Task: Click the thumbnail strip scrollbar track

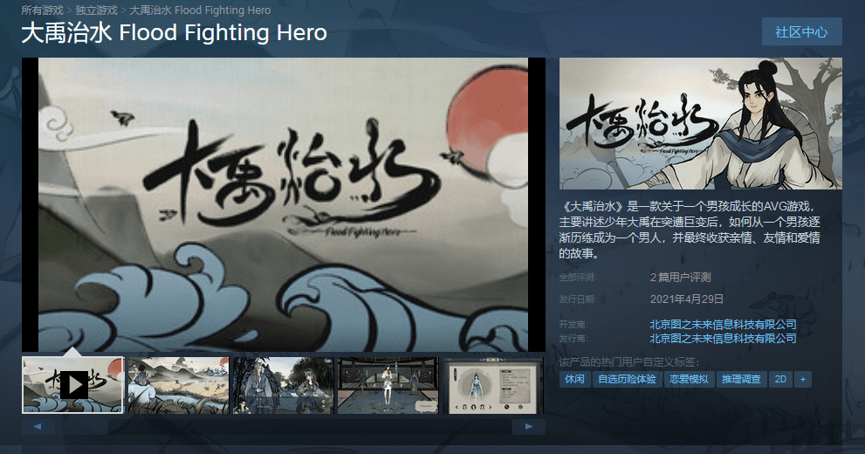Action: click(283, 426)
